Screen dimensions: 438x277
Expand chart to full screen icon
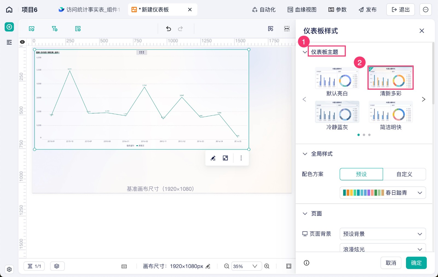pyautogui.click(x=225, y=158)
